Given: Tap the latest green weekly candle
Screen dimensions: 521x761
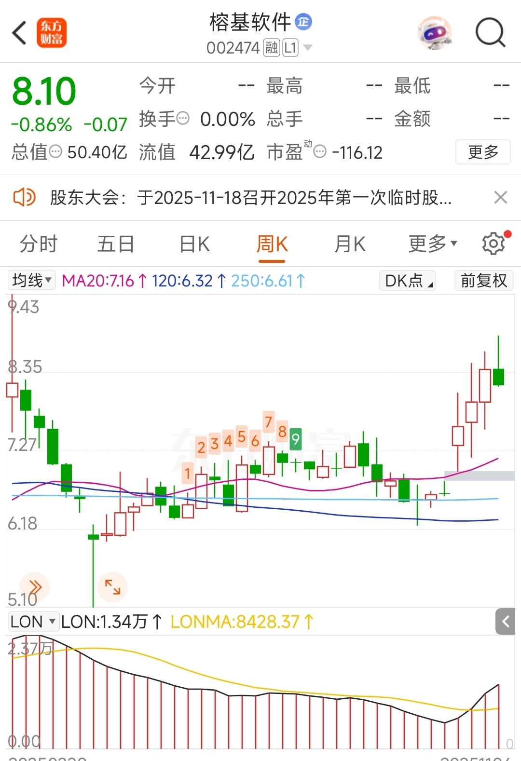Looking at the screenshot, I should [498, 377].
